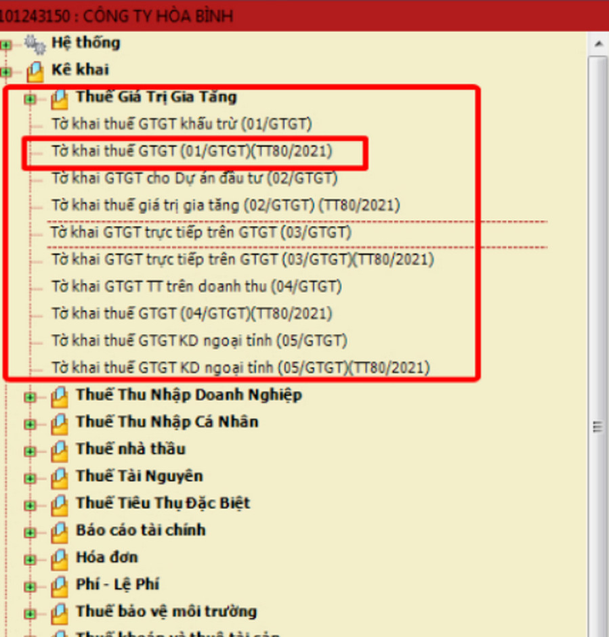This screenshot has height=637, width=609.
Task: Click the Thuế nhà thầu folder icon
Action: coord(60,451)
